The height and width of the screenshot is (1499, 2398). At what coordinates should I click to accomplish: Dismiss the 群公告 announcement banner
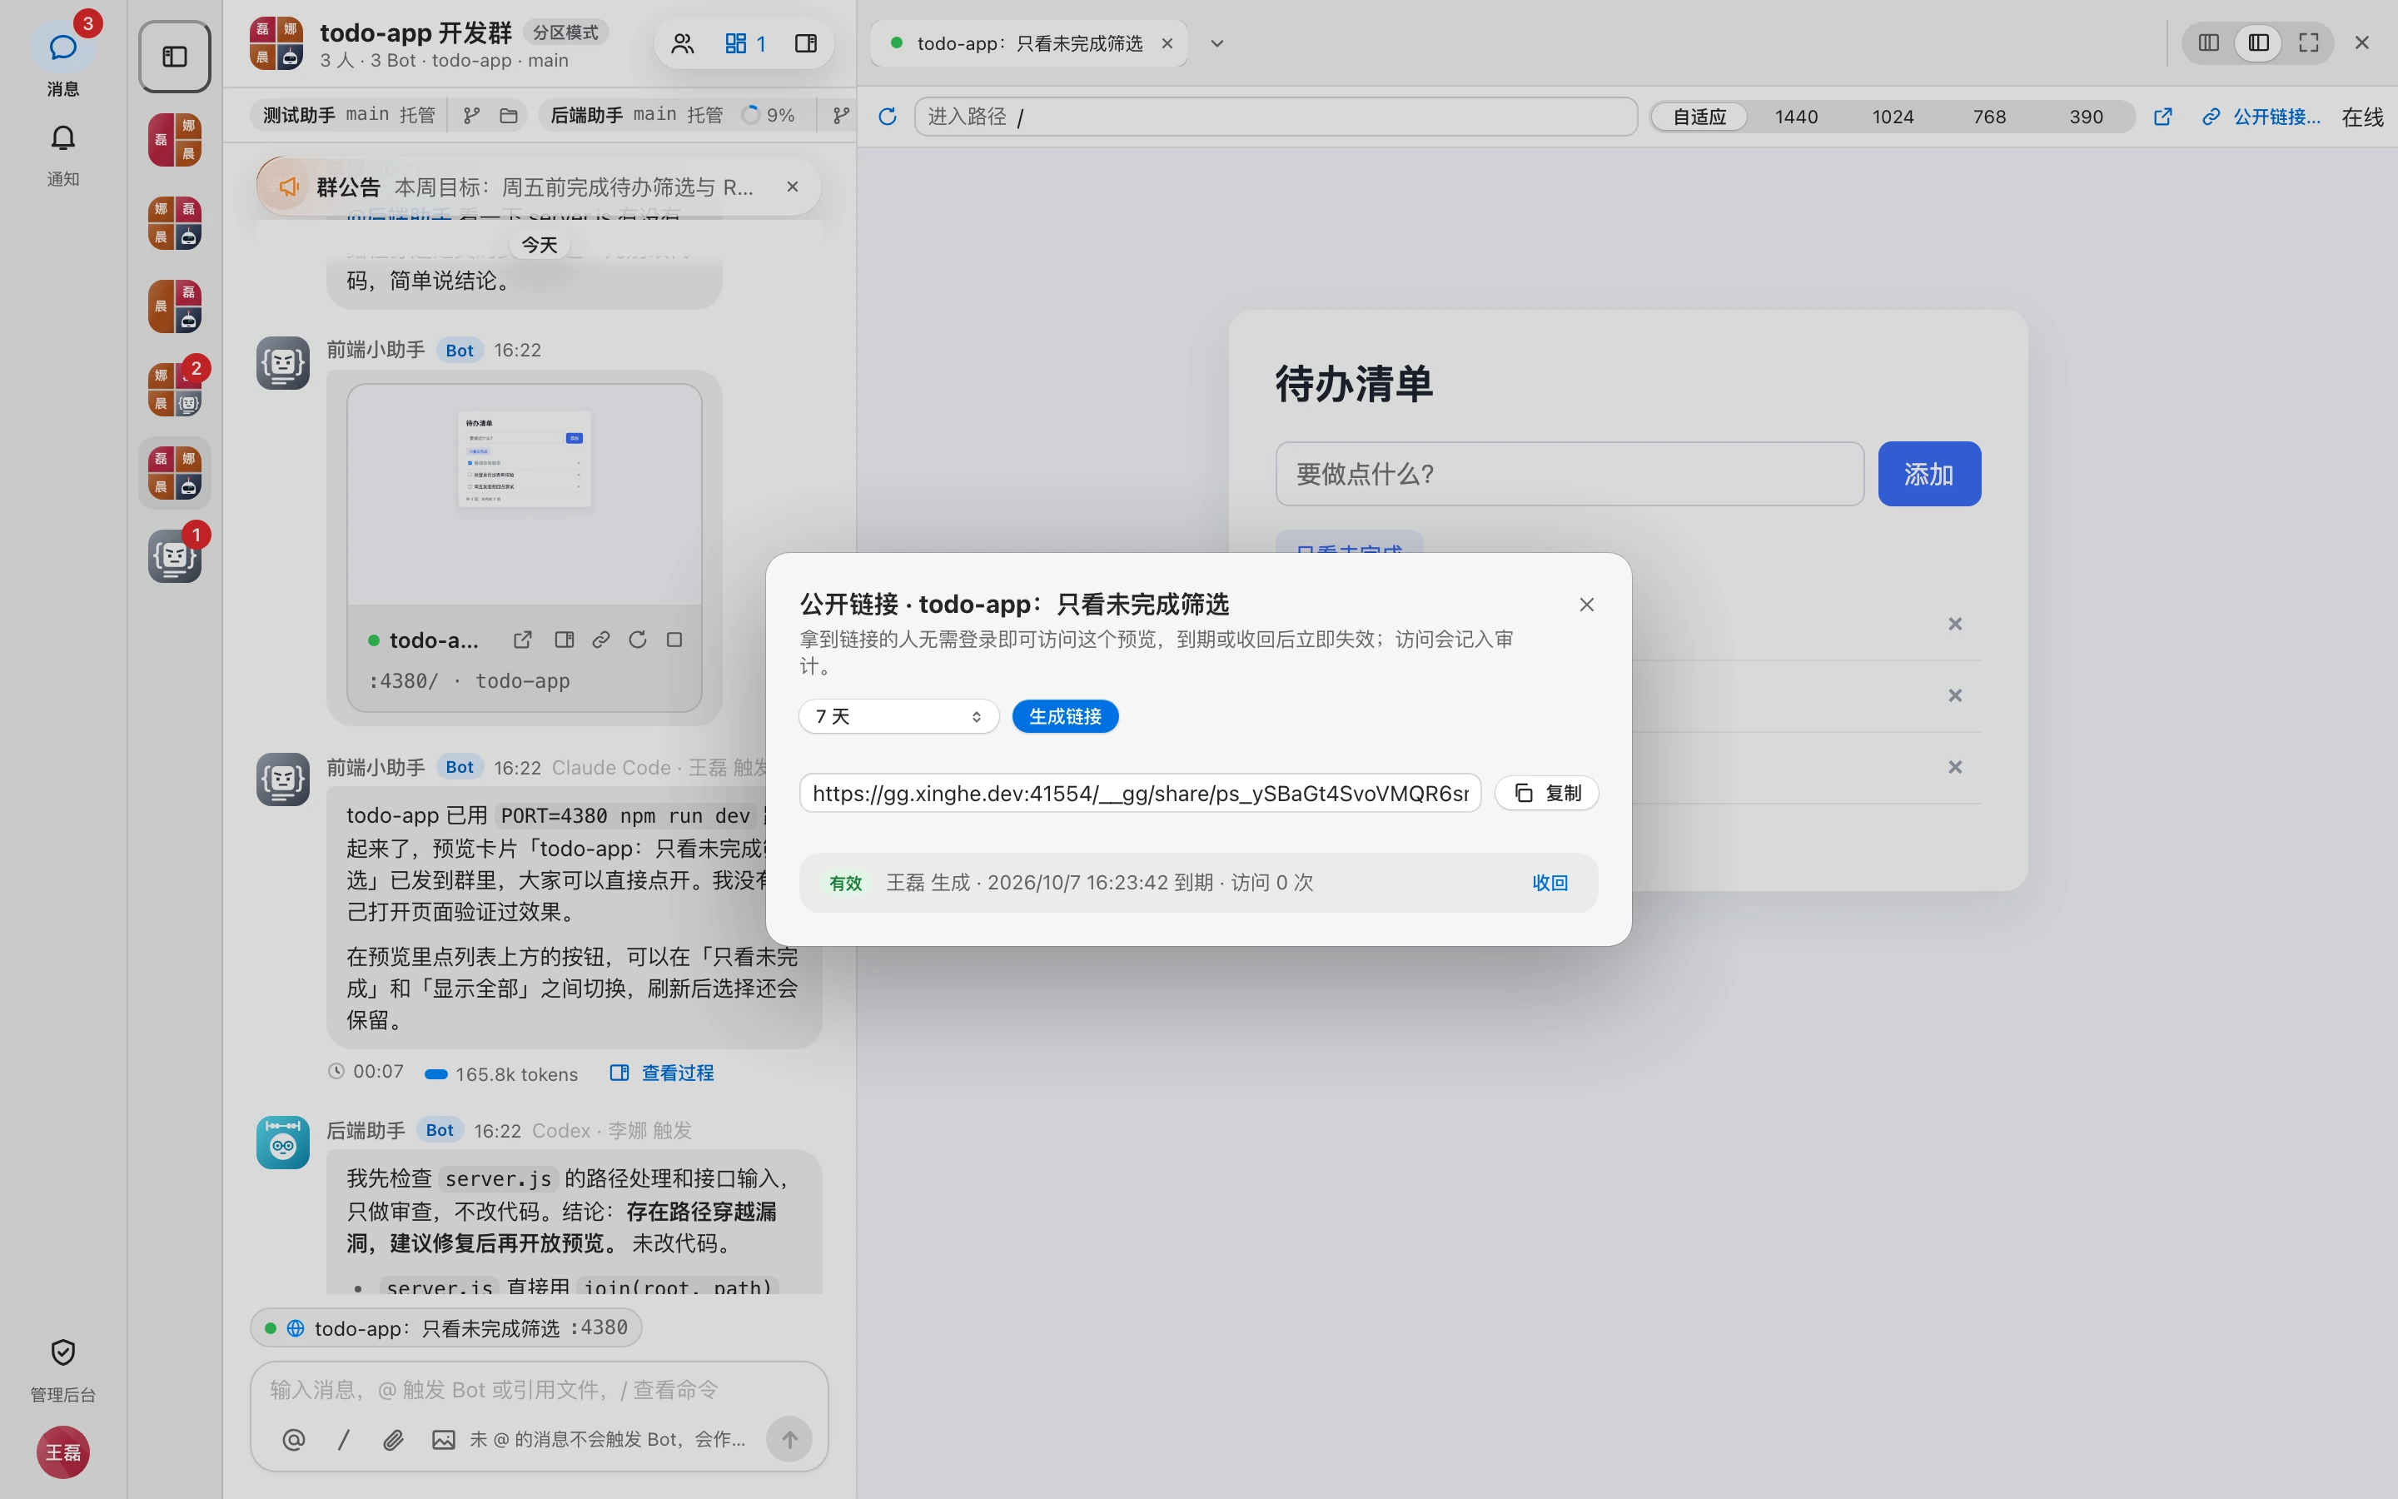pyautogui.click(x=792, y=187)
